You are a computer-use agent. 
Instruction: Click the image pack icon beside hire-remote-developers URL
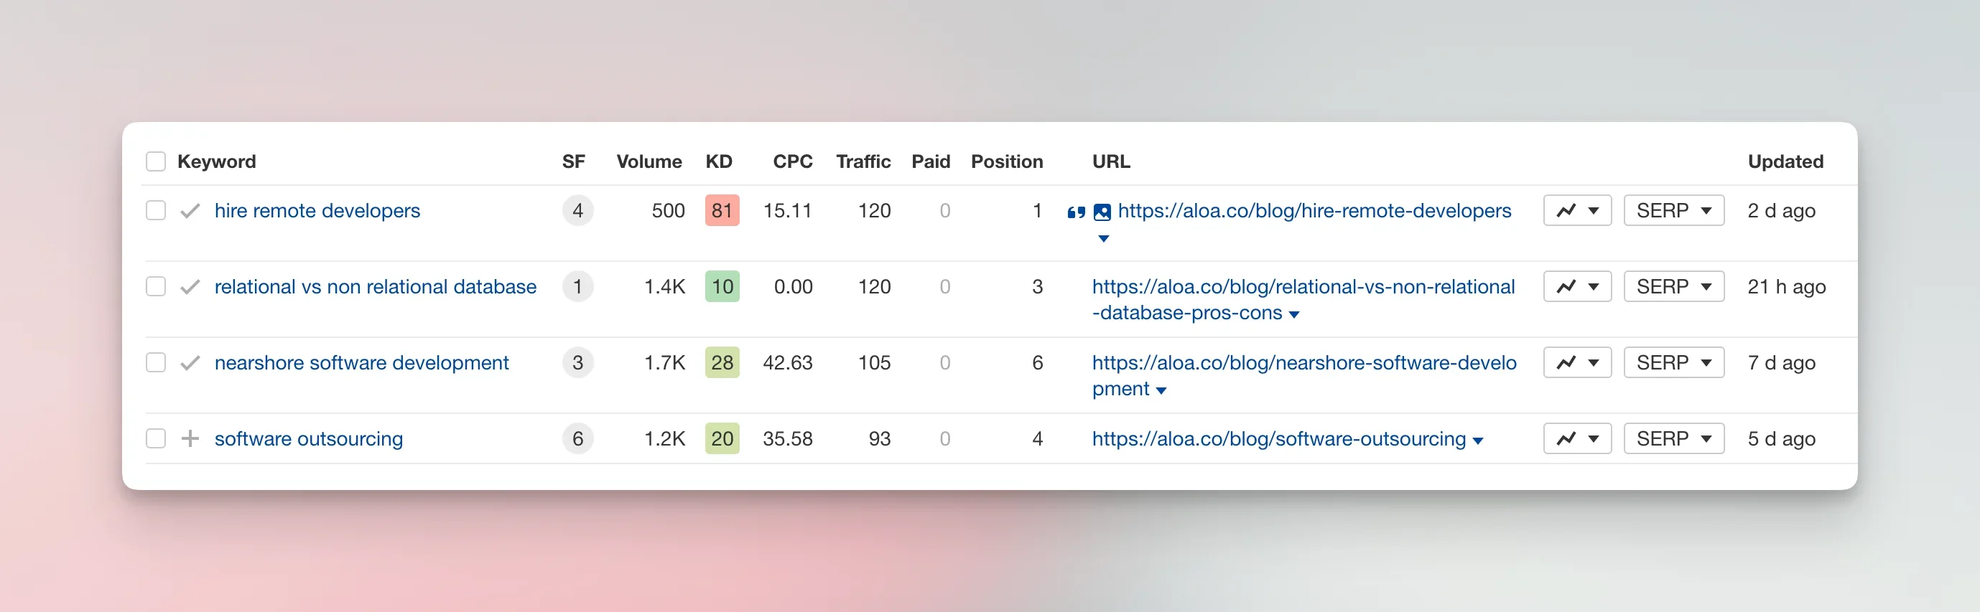point(1102,212)
